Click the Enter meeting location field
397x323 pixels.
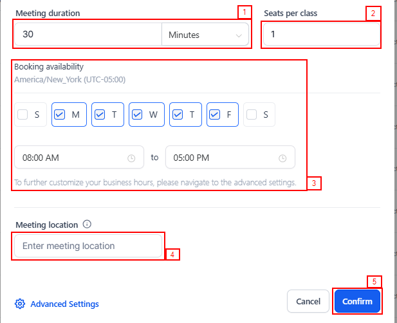click(x=88, y=246)
